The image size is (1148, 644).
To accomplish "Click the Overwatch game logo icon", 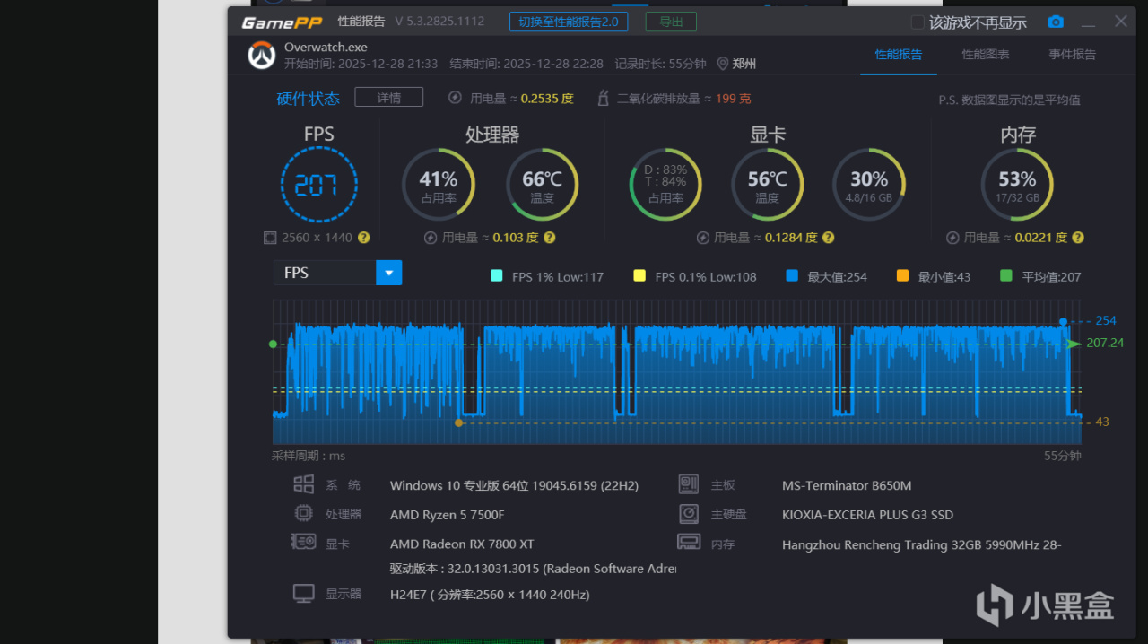I will [262, 55].
